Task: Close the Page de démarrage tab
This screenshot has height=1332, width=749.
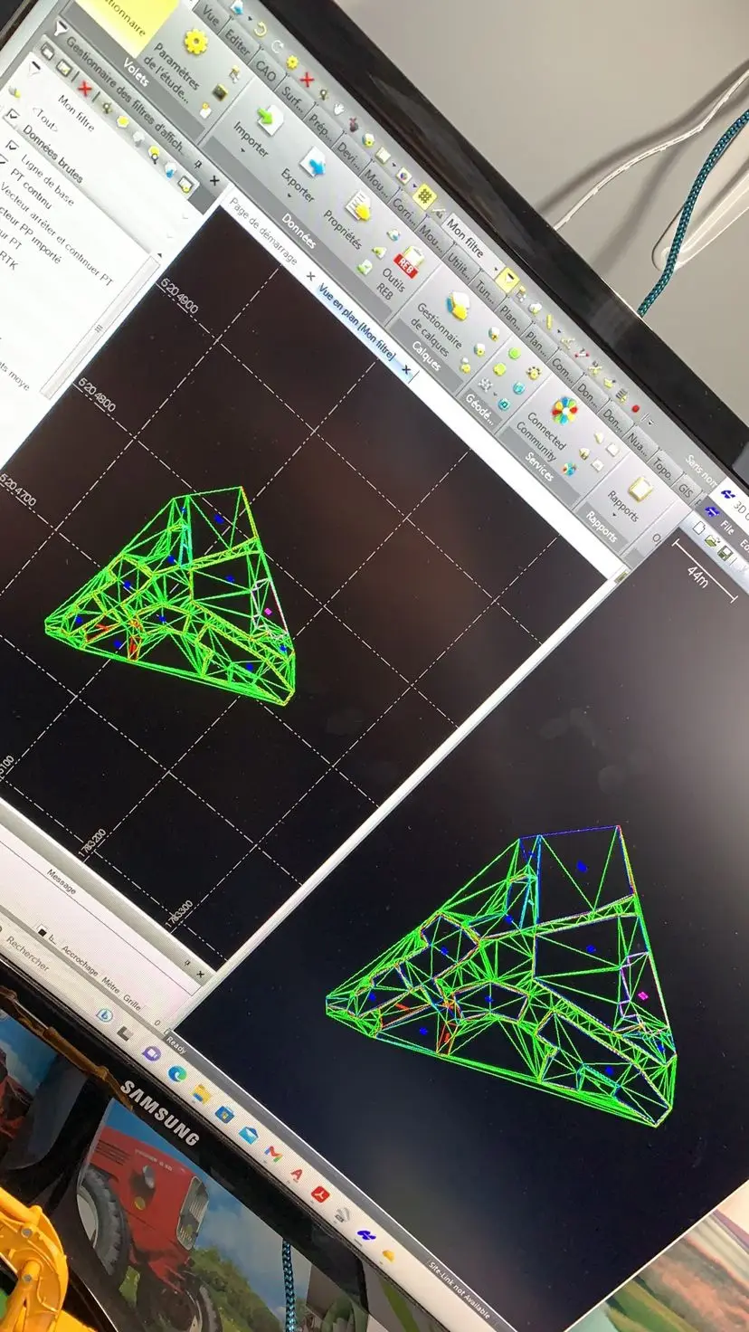Action: pos(309,276)
